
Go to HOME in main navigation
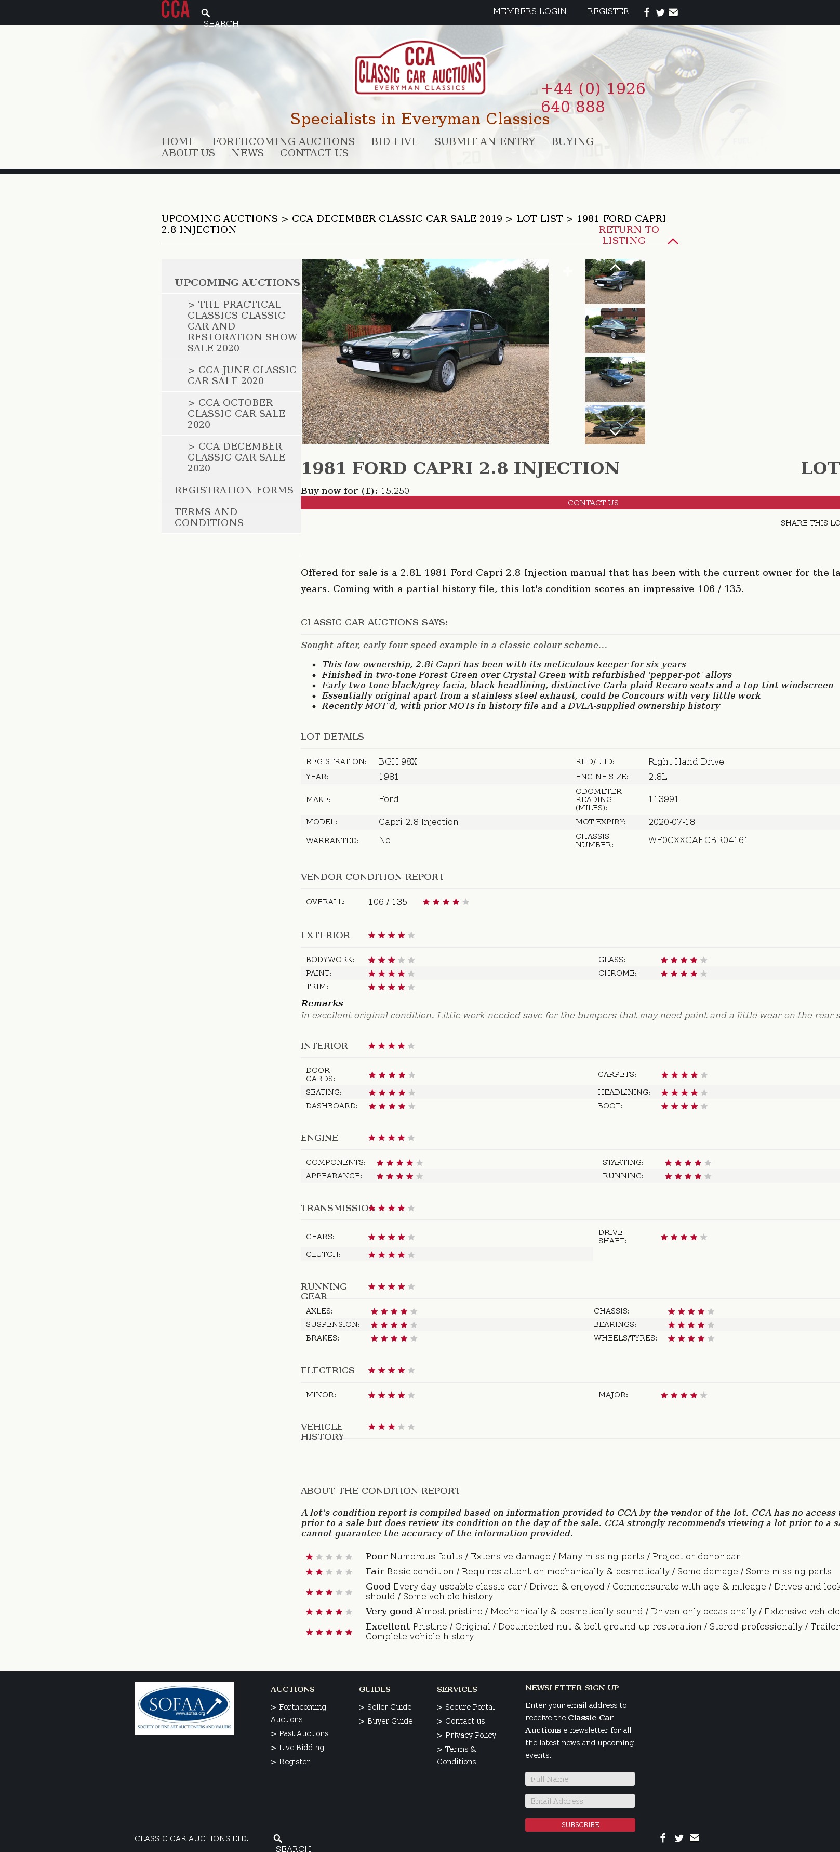click(x=178, y=141)
